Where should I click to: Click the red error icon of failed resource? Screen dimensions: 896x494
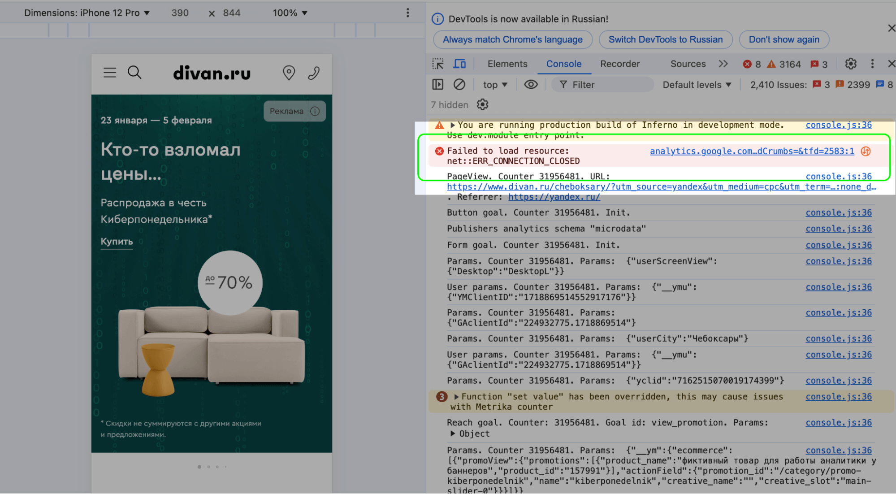(x=439, y=151)
